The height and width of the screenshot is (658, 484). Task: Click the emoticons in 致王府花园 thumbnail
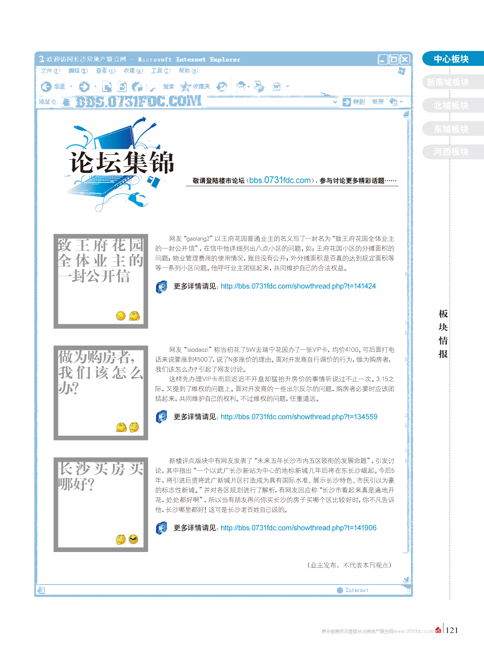[x=128, y=316]
